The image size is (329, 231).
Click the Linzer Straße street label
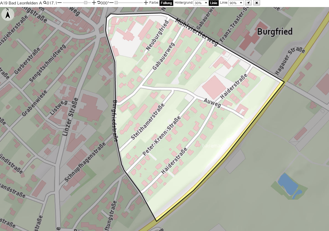(70, 117)
